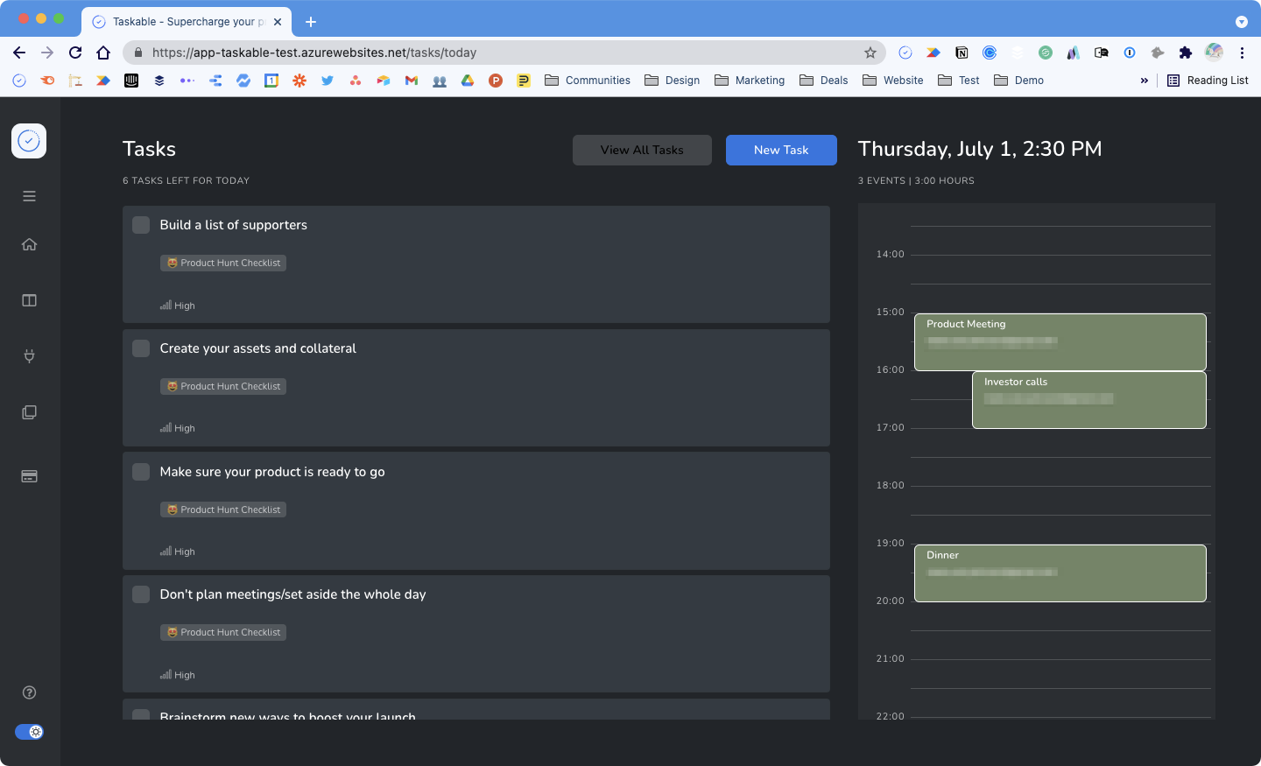
Task: Open the Marketing bookmarks folder
Action: point(750,81)
